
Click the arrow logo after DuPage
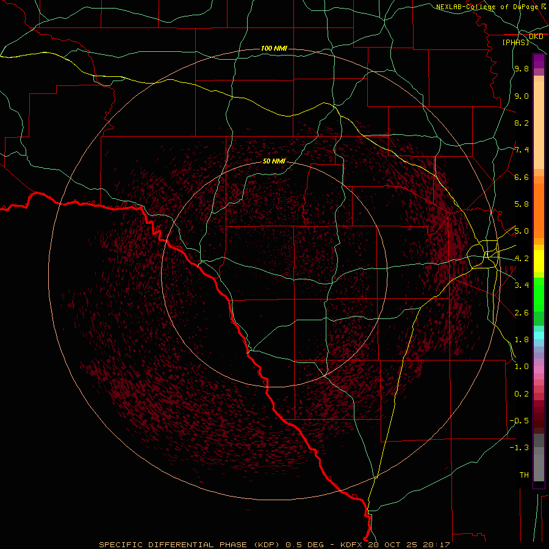tap(544, 6)
